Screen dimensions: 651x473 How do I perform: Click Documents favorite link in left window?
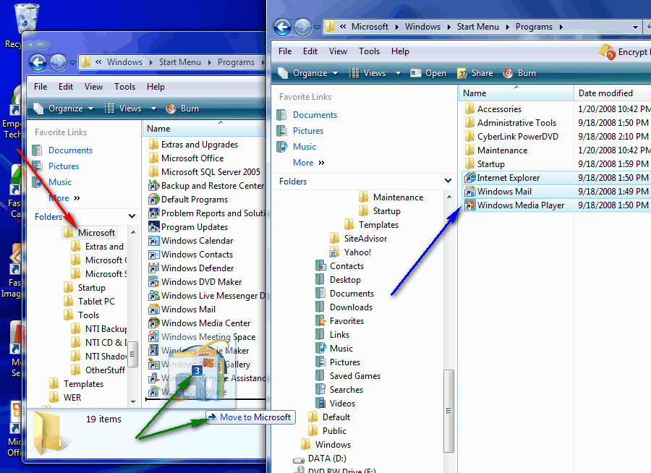point(70,150)
